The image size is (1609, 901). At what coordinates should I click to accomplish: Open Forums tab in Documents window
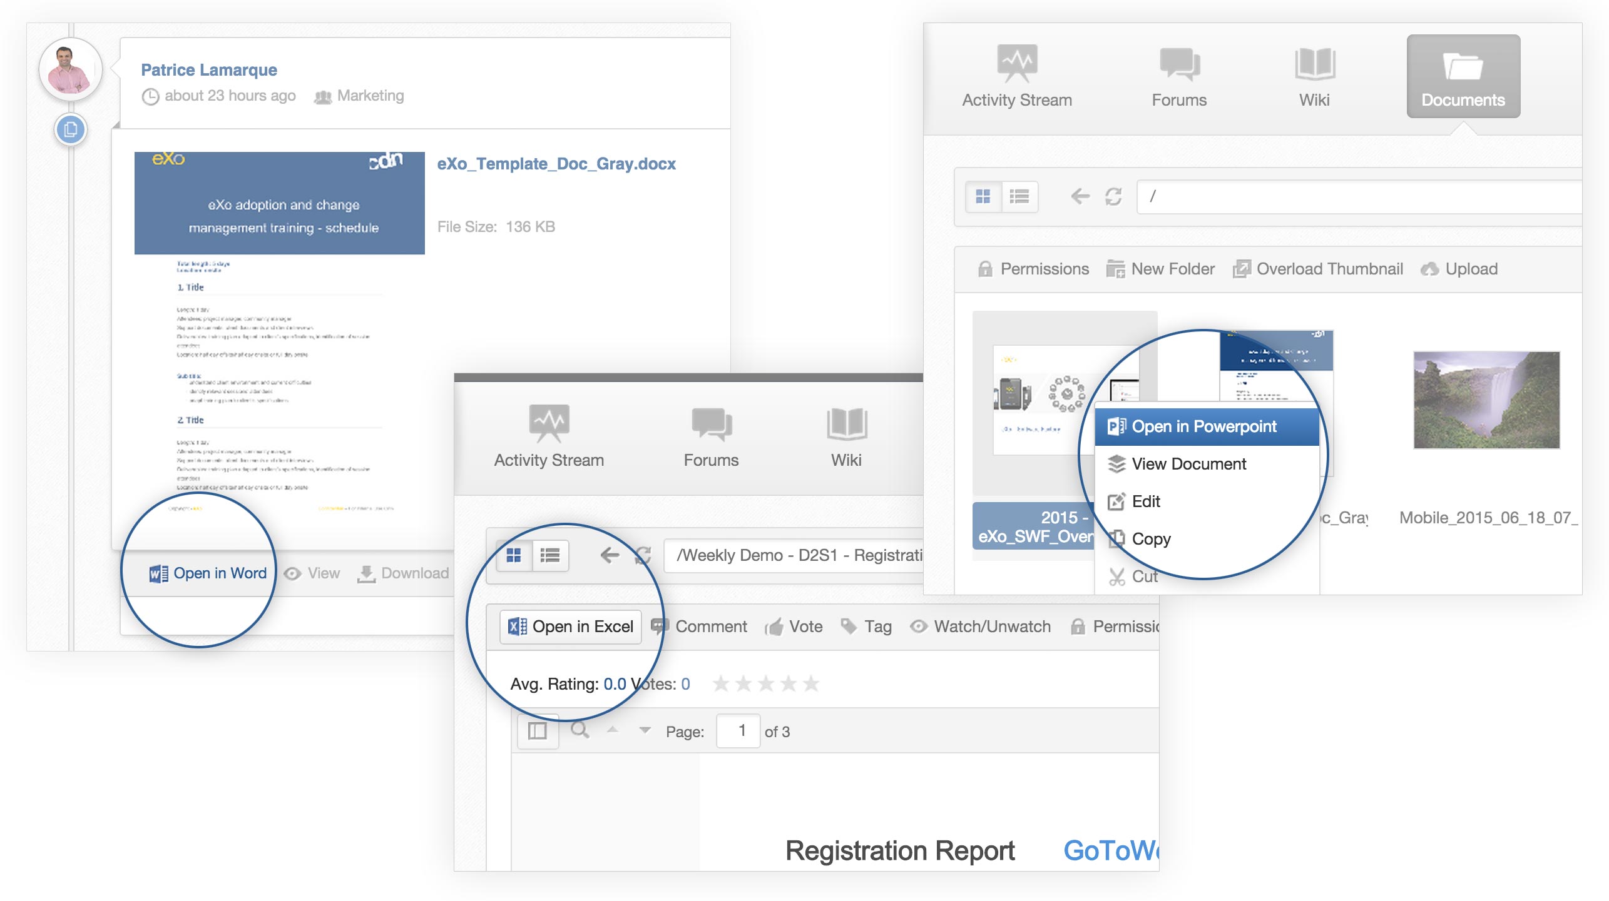(1179, 76)
